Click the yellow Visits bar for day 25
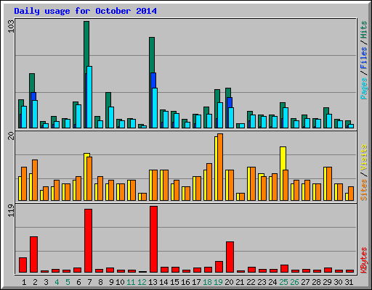Screen dimensions: 372x290 click(283, 158)
